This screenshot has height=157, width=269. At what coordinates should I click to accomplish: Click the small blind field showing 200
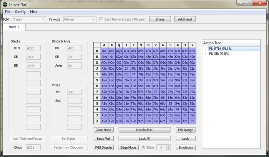point(74,57)
